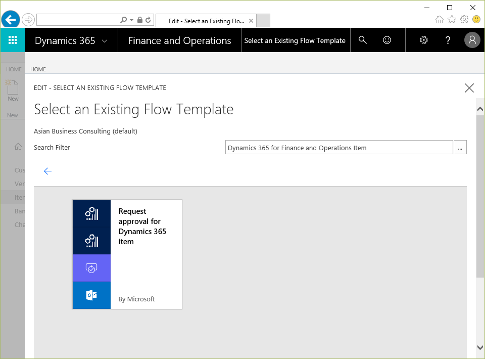The width and height of the screenshot is (485, 359).
Task: Click the Select an Existing Flow Template heading
Action: [x=133, y=110]
